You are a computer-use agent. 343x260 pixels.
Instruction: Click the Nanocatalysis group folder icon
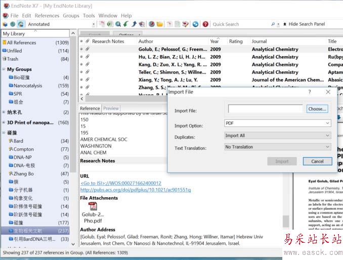click(11, 85)
